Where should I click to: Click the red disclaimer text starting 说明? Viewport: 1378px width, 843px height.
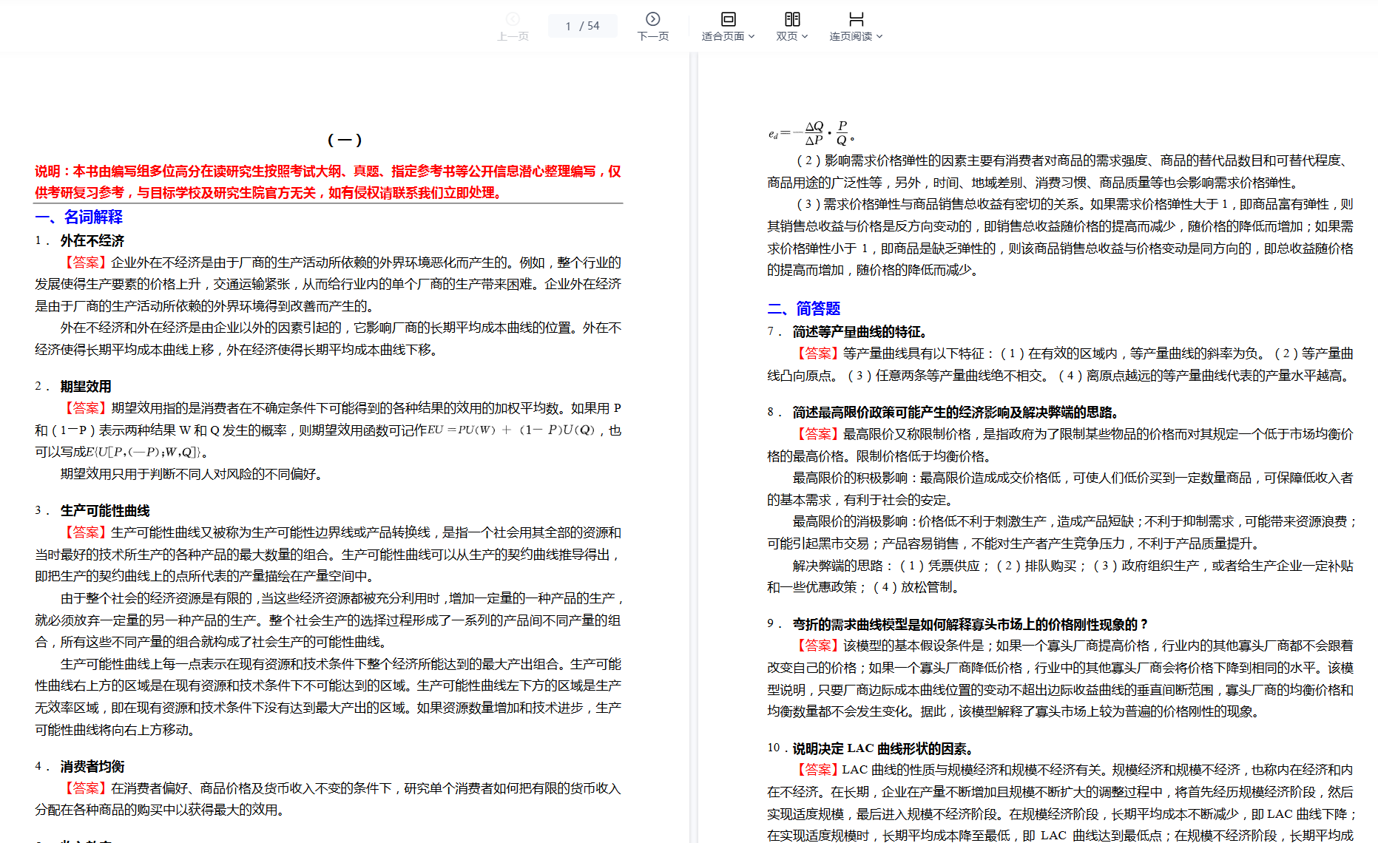click(x=328, y=182)
